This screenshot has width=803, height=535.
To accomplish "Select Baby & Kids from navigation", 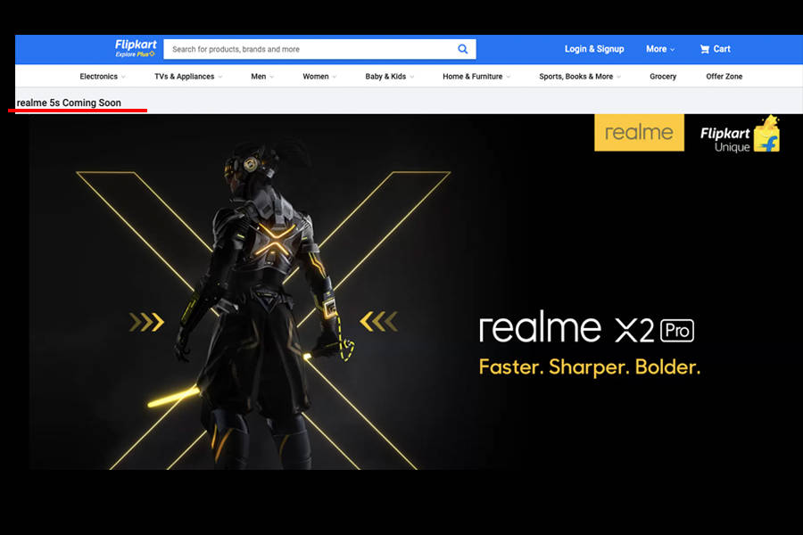I will tap(385, 77).
